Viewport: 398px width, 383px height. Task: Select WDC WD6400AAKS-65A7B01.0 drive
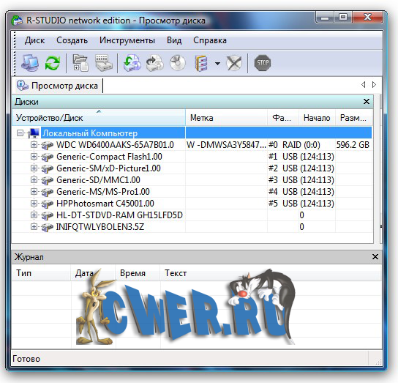pyautogui.click(x=115, y=144)
